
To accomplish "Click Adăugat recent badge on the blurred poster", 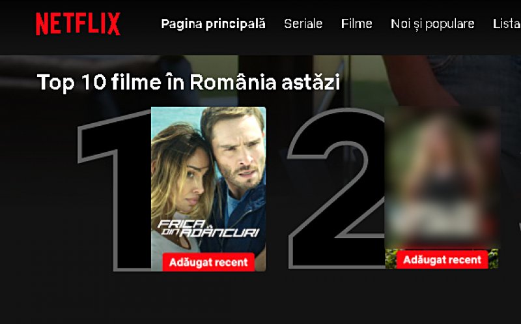I will (x=442, y=259).
